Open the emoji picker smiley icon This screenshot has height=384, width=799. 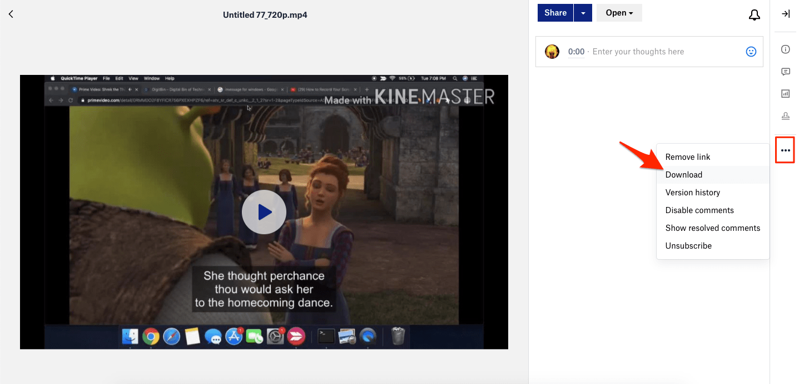[751, 52]
